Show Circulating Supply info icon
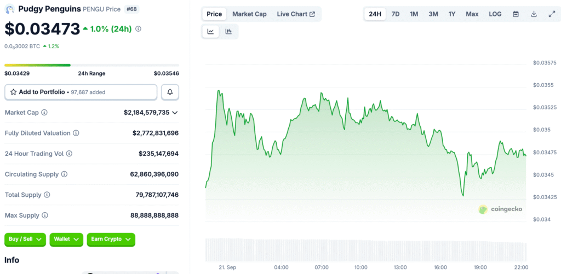The width and height of the screenshot is (561, 274). (64, 174)
